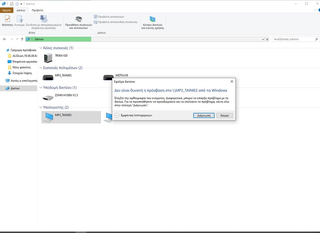Image resolution: width=320 pixels, height=233 pixels.
Task: Switch to the Δίκτυο ribbon tab
Action: point(21,10)
